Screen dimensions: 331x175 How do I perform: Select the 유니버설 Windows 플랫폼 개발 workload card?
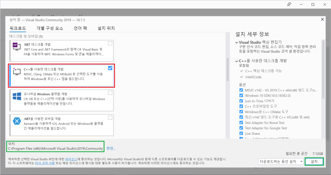(62, 101)
